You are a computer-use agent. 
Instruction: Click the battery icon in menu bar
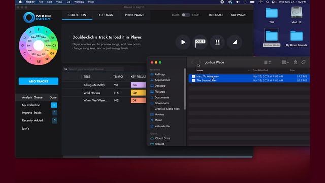252,2
